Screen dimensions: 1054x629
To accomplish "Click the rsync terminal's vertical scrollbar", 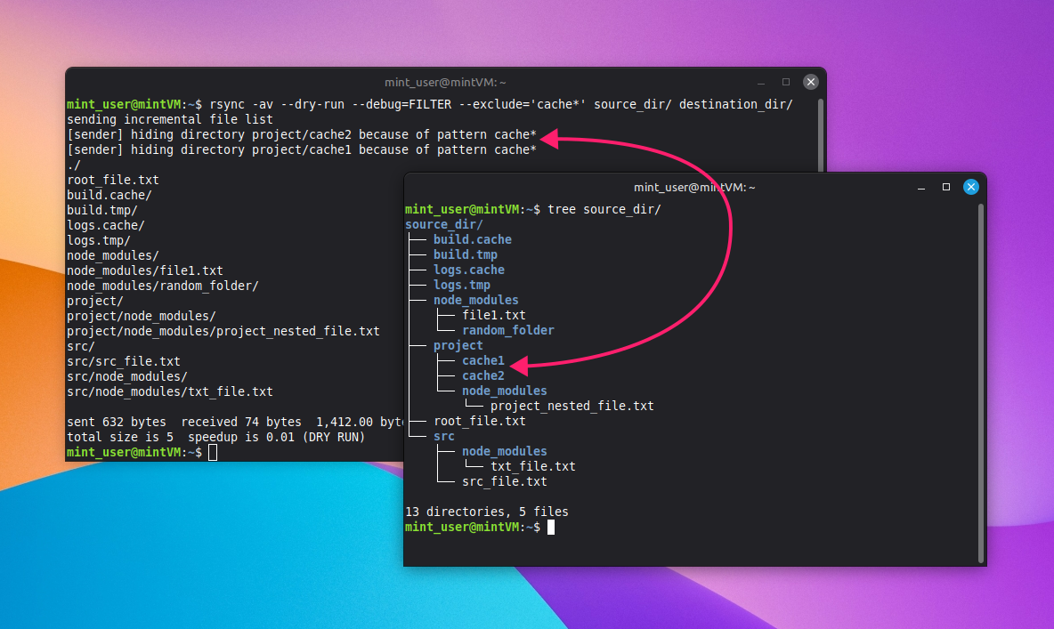I will coord(821,134).
